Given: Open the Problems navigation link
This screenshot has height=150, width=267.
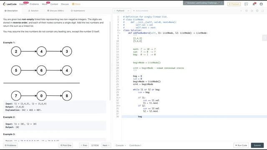Looking at the screenshot, I should tap(34, 4).
